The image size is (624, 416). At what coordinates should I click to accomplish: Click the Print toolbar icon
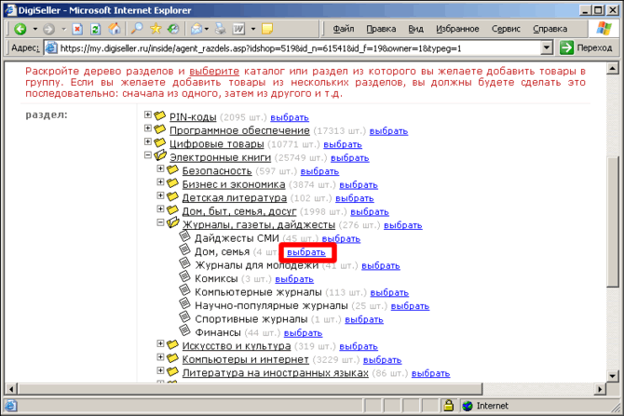[220, 29]
